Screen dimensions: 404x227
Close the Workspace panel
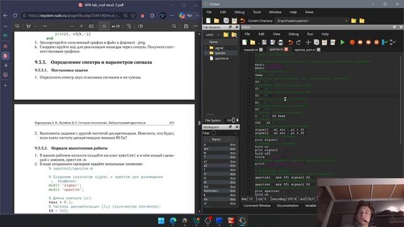pyautogui.click(x=237, y=127)
